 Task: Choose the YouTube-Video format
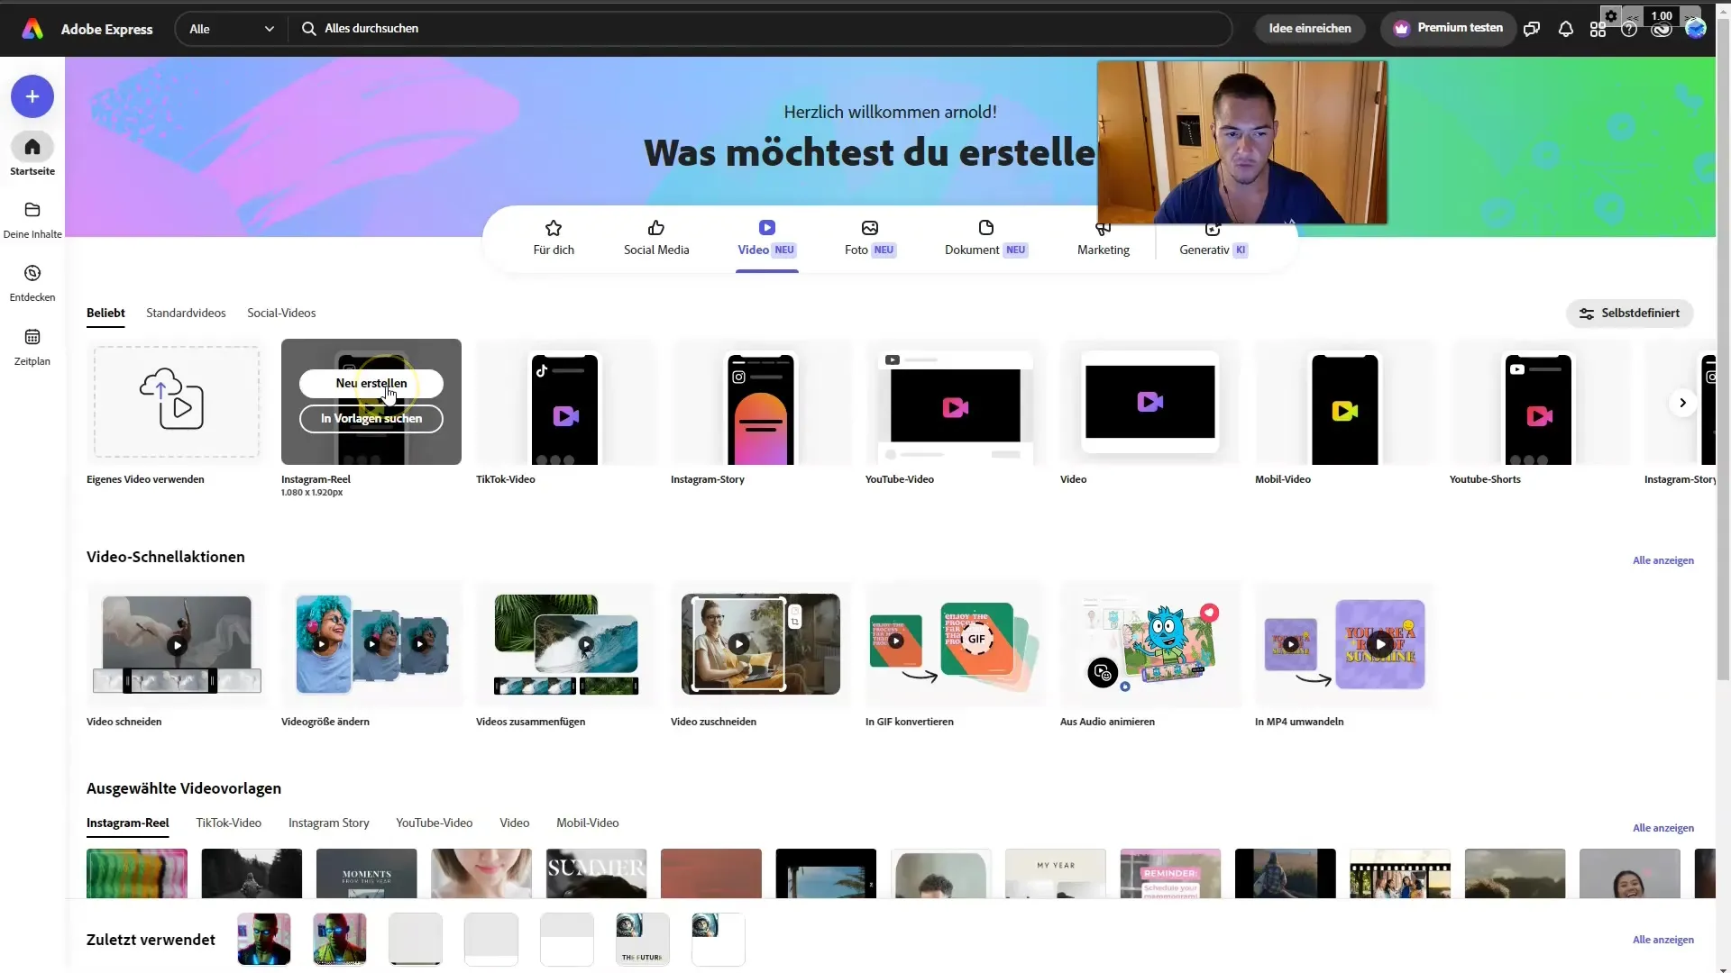click(956, 404)
